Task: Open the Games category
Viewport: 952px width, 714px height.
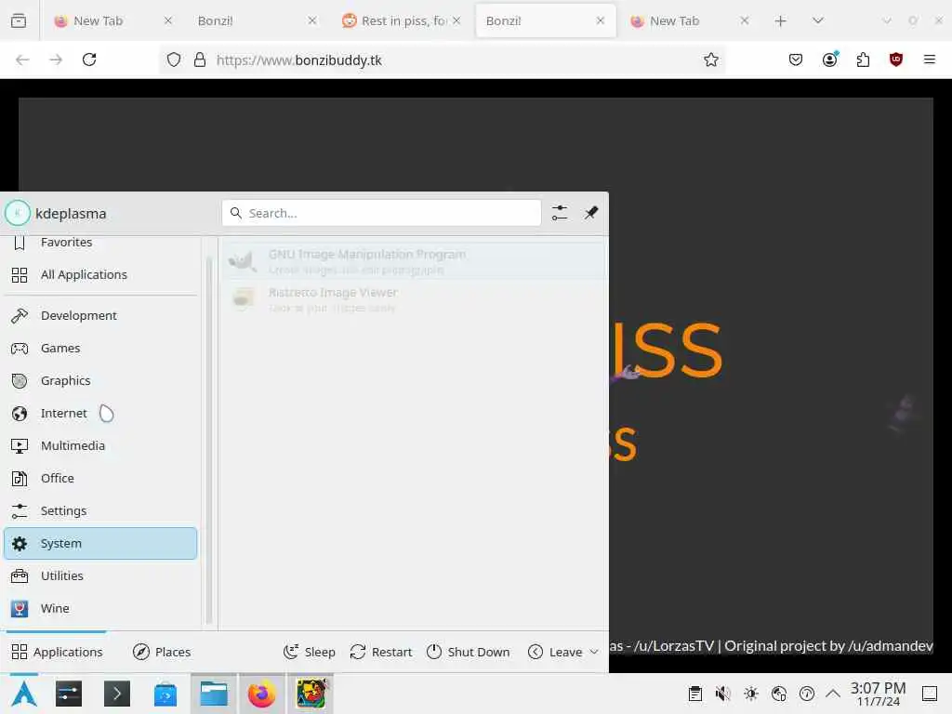Action: (x=100, y=348)
